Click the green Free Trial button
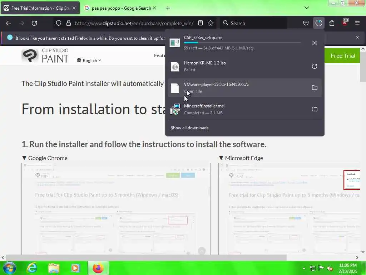The height and width of the screenshot is (275, 366). (342, 56)
